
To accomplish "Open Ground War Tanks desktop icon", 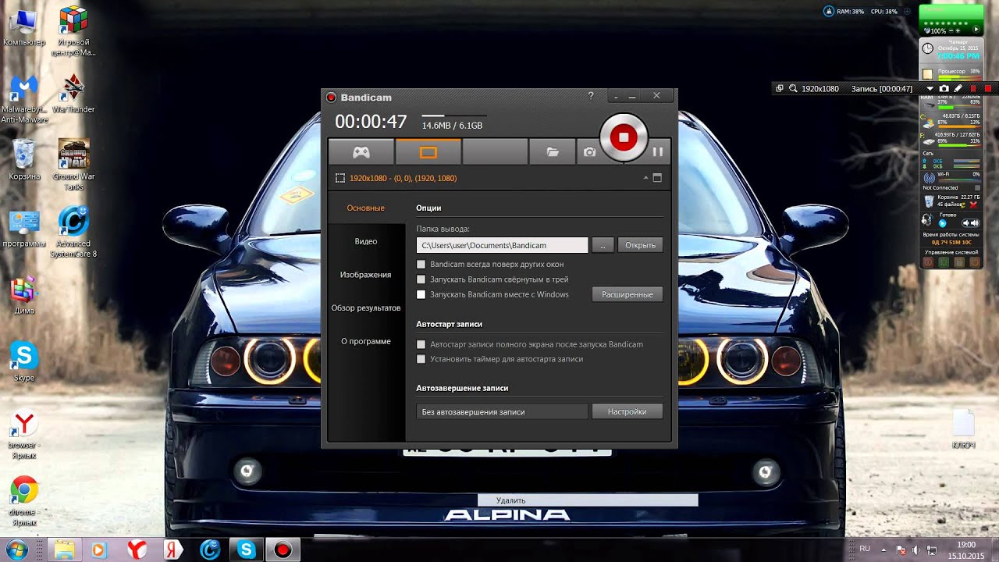I will (73, 165).
